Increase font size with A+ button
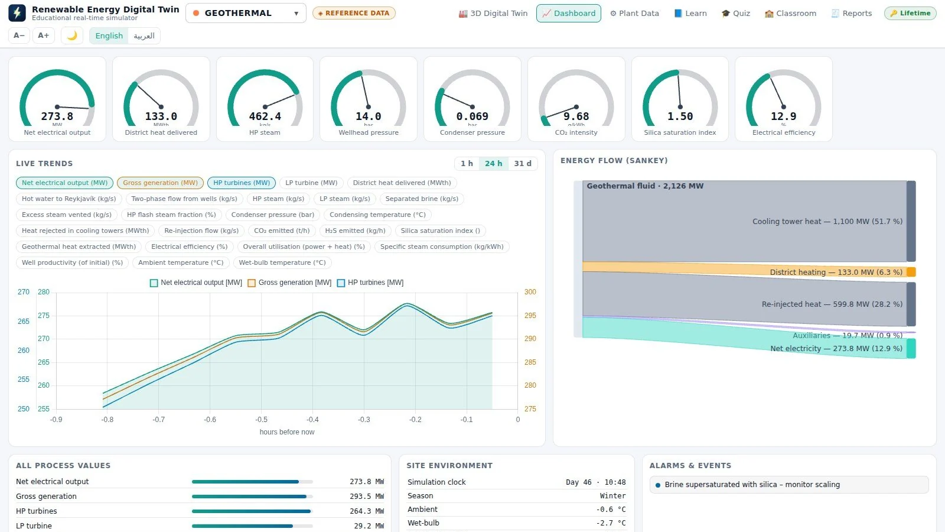Image resolution: width=945 pixels, height=532 pixels. [x=44, y=35]
